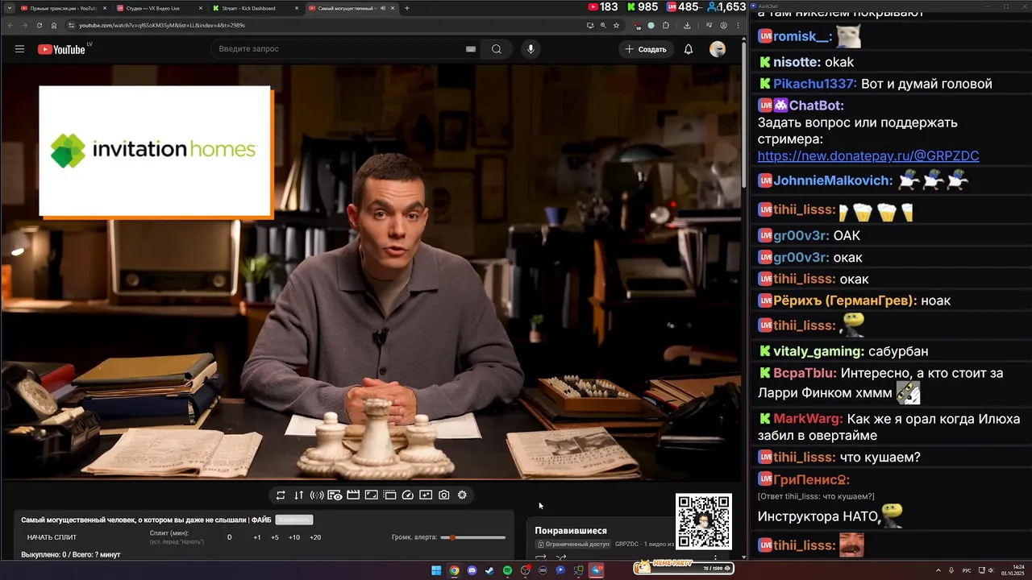This screenshot has width=1032, height=580.
Task: Open zoom magnifier in address bar
Action: (x=603, y=25)
